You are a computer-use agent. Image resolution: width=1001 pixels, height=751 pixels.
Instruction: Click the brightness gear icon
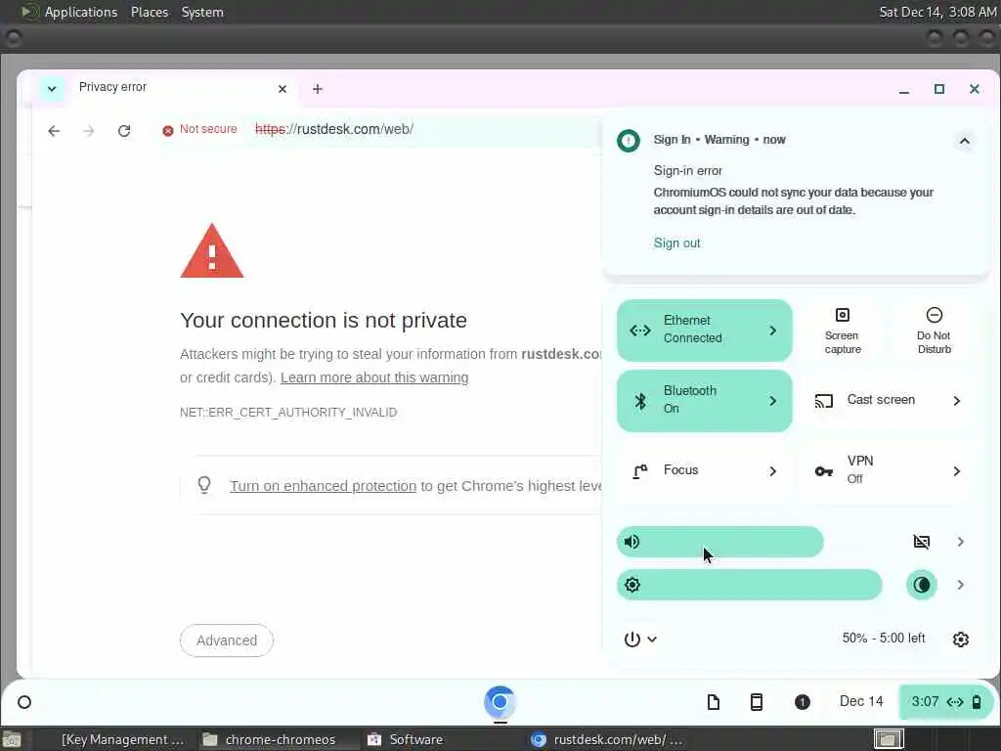coord(632,585)
